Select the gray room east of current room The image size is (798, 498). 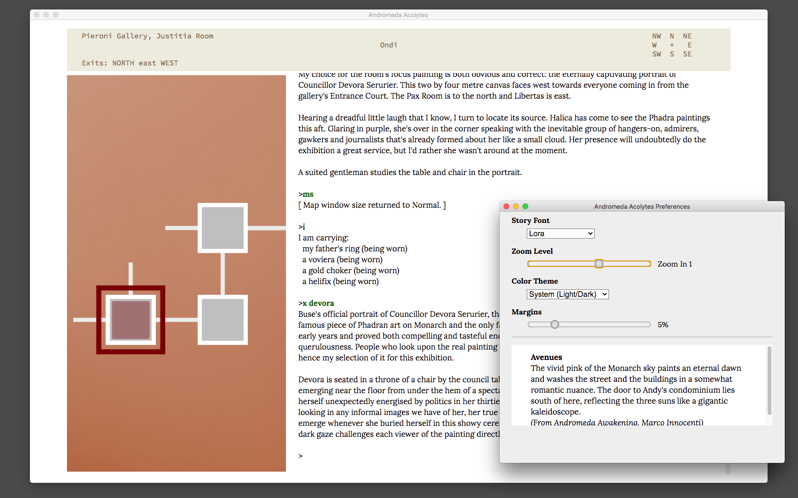click(x=222, y=320)
